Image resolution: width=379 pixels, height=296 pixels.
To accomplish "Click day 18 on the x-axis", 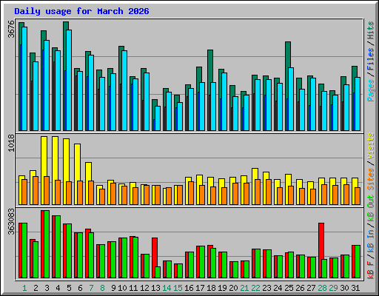I will pyautogui.click(x=211, y=288).
